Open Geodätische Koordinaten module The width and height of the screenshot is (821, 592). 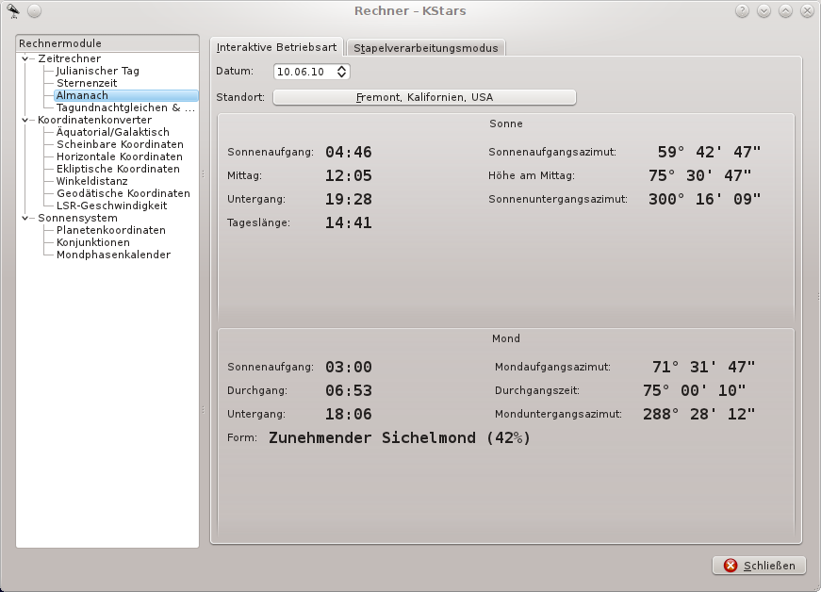pos(123,193)
